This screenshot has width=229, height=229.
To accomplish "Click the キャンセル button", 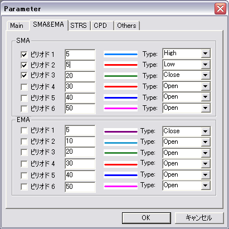I will (199, 218).
